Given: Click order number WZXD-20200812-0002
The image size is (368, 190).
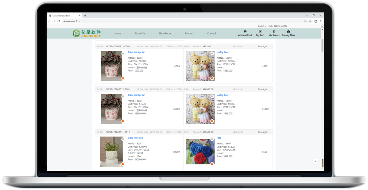Looking at the screenshot, I should (x=118, y=46).
